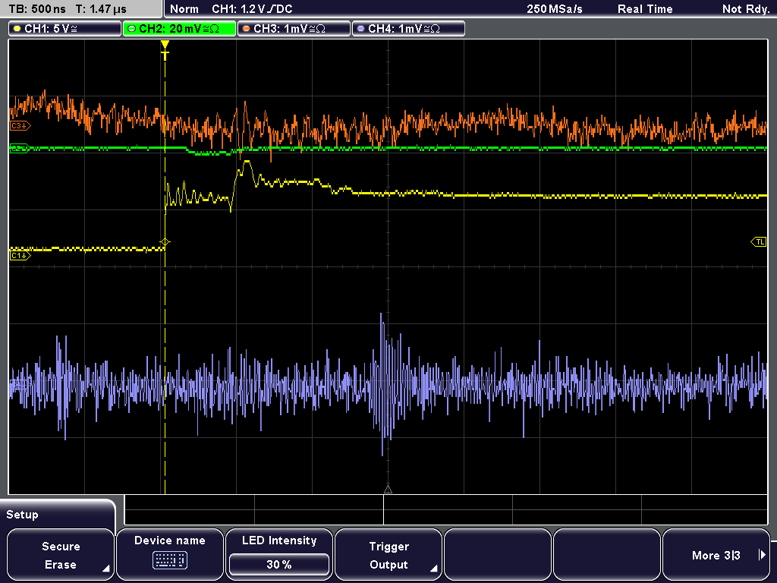
Task: Click the orange dot in CH3 tab
Action: 247,29
